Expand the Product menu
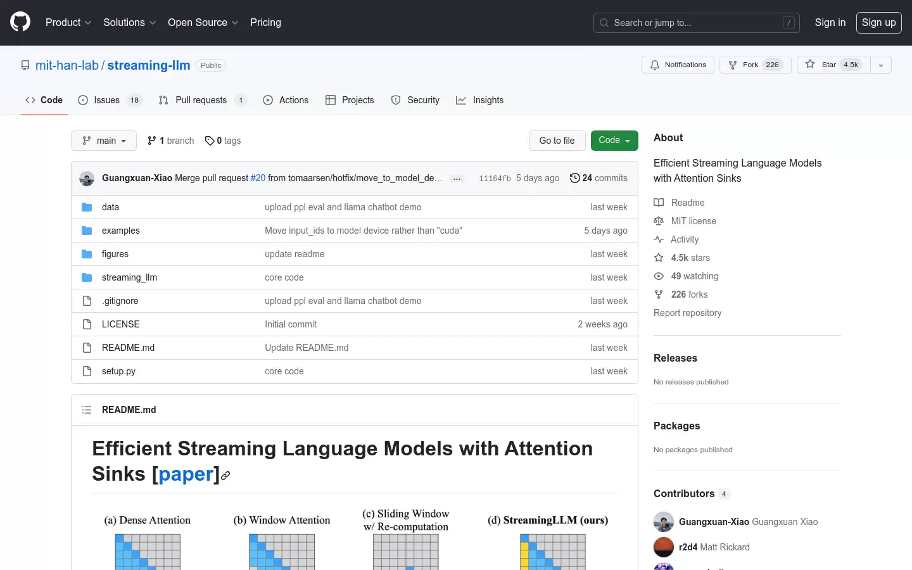Image resolution: width=912 pixels, height=570 pixels. tap(68, 23)
